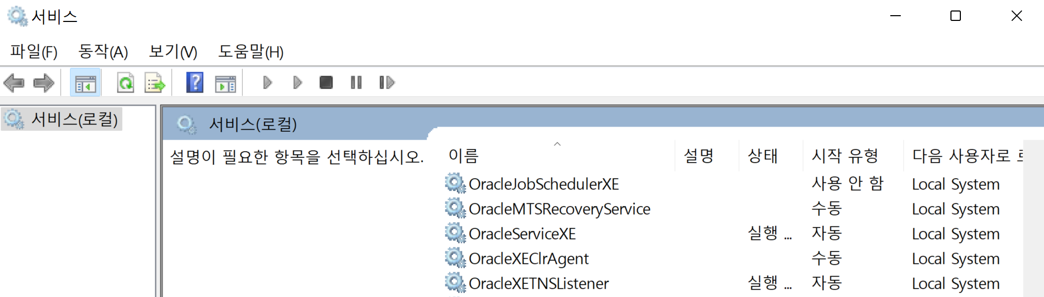The height and width of the screenshot is (297, 1044).
Task: Sort by the 시작 유형 column header
Action: click(x=853, y=156)
